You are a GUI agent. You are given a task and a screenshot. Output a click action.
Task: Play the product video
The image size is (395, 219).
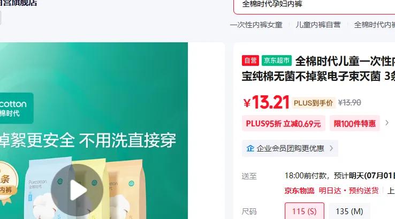coord(77,190)
